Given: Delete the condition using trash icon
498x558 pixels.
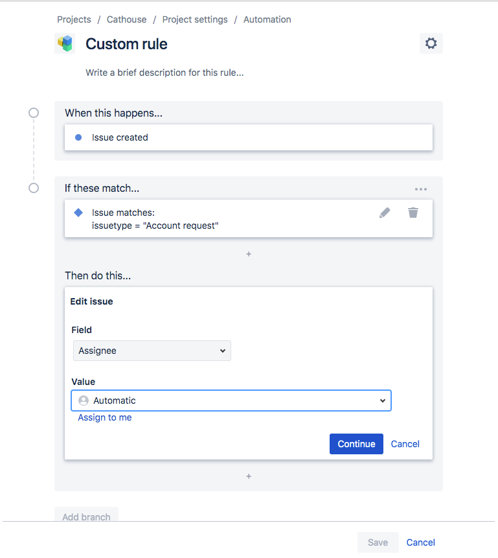Looking at the screenshot, I should 413,213.
